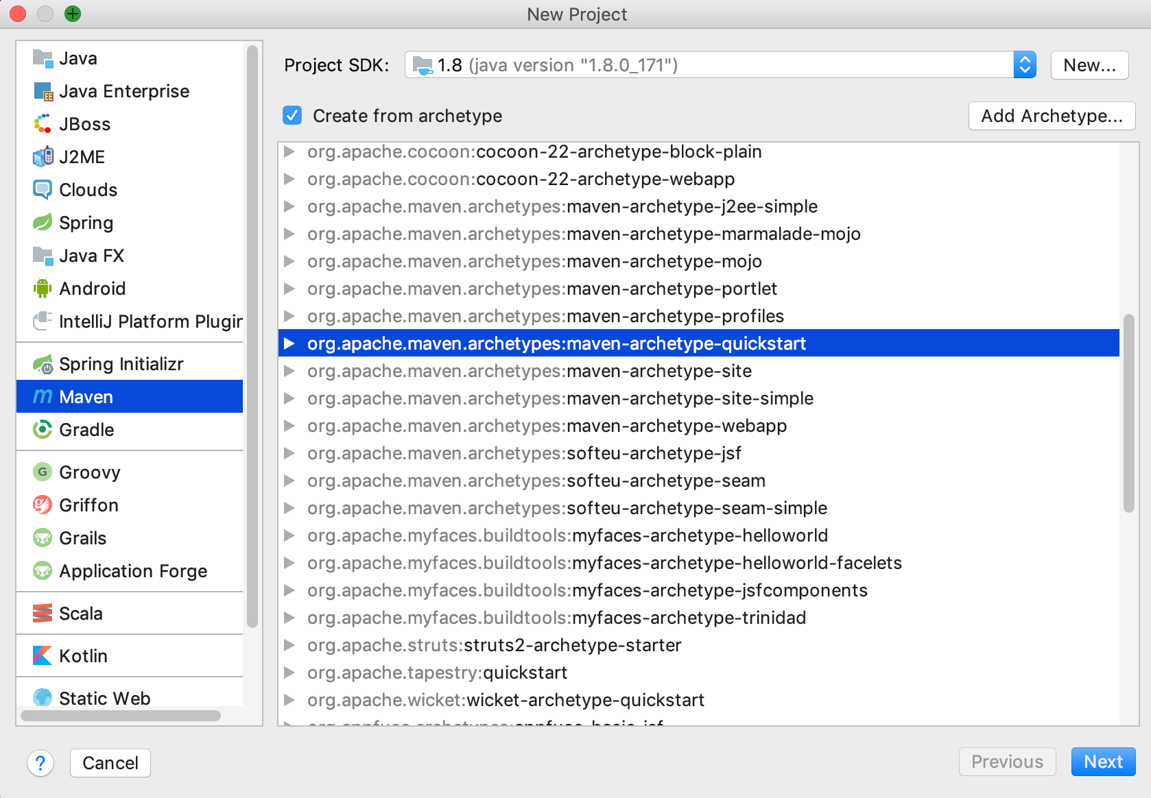This screenshot has height=798, width=1151.
Task: Click the Application Forge icon
Action: coord(43,571)
